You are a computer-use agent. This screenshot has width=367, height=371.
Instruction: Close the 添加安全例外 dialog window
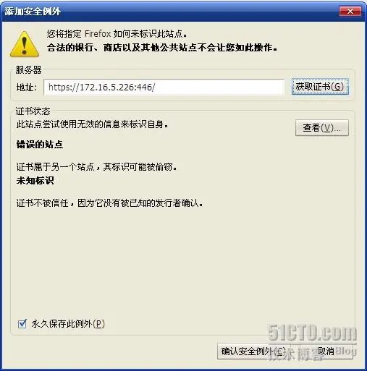pos(350,11)
